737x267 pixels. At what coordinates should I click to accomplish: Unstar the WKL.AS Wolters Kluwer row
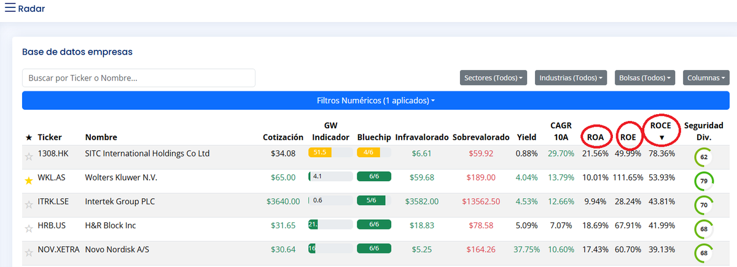click(x=28, y=180)
